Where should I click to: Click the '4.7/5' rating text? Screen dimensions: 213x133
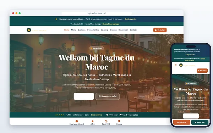[x=69, y=115]
